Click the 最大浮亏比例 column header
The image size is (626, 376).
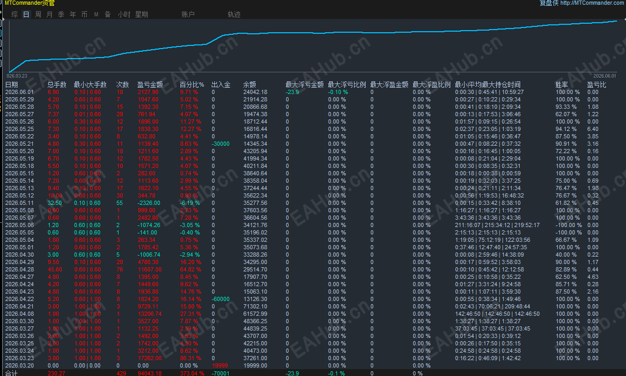[x=347, y=84]
